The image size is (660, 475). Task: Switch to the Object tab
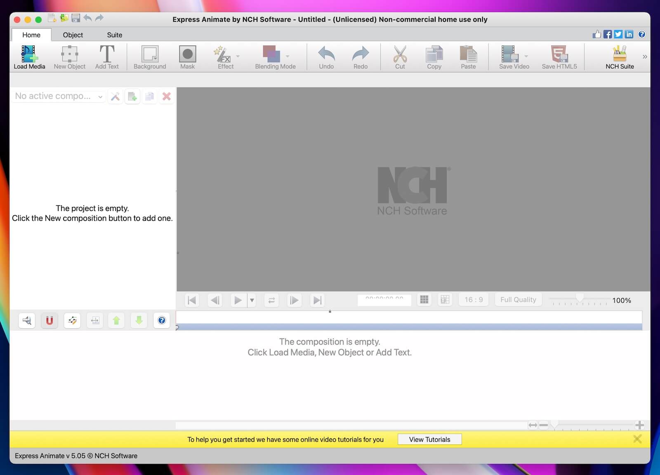coord(73,35)
